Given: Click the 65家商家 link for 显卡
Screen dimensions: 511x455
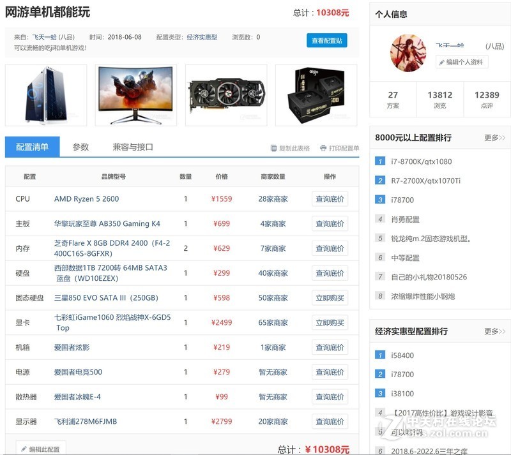Looking at the screenshot, I should pos(273,323).
